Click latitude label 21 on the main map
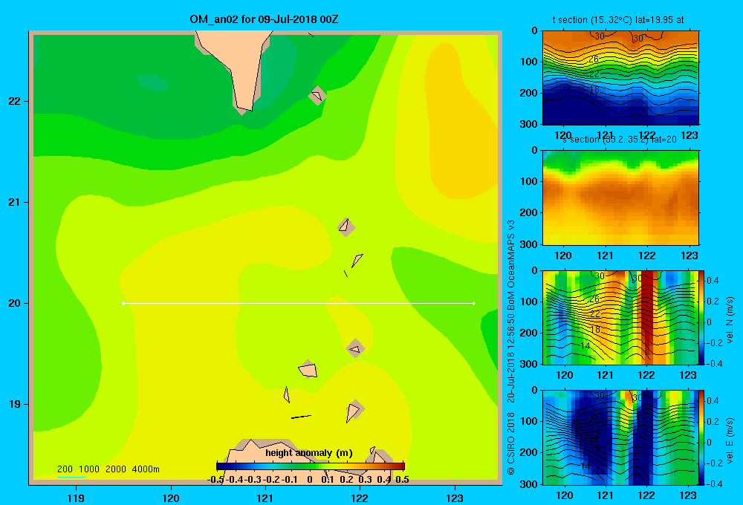 [x=15, y=202]
